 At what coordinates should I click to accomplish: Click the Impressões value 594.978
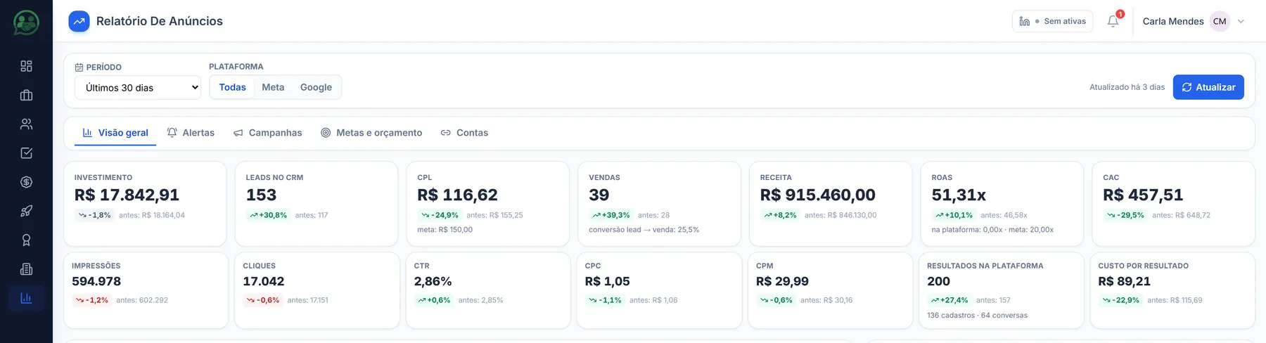click(x=96, y=281)
